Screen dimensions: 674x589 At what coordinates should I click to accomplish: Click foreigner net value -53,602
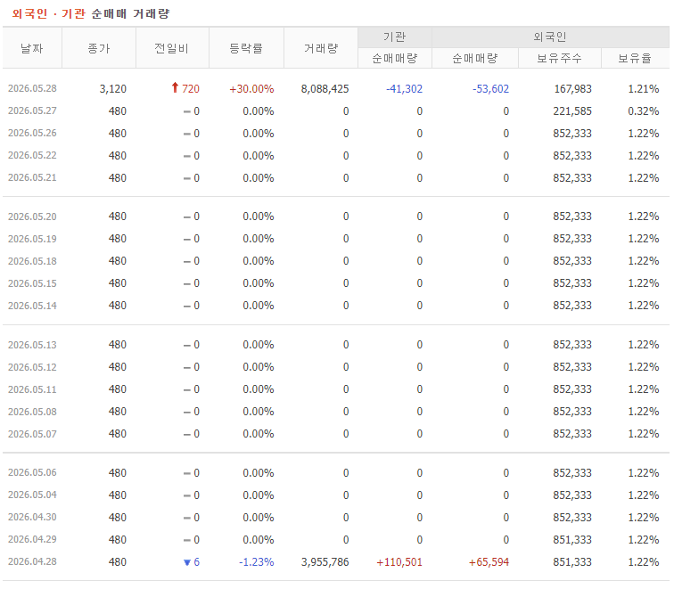pos(490,89)
